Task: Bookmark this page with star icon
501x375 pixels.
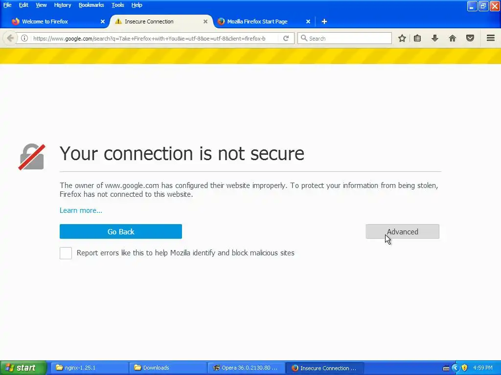Action: point(402,38)
